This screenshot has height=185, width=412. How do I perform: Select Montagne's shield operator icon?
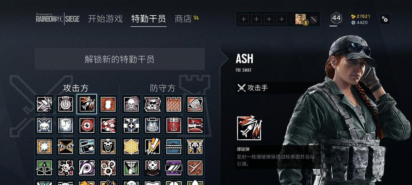pyautogui.click(x=65, y=125)
